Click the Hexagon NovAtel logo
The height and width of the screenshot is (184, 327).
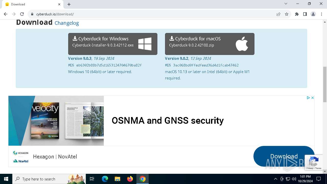[x=21, y=157]
